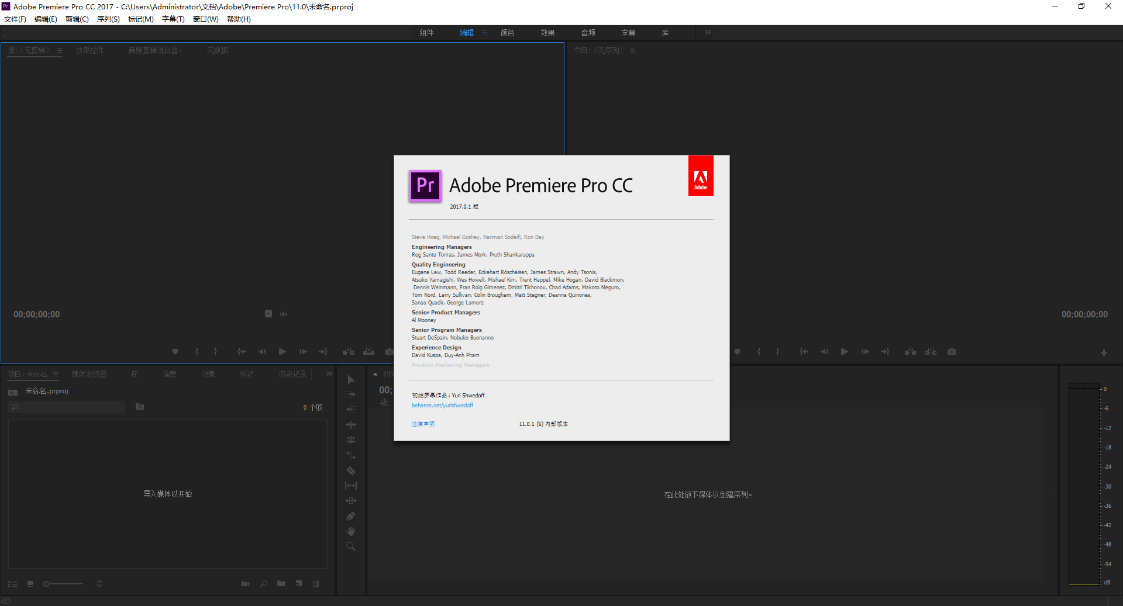Expand hidden Project panel tabs chevron
The height and width of the screenshot is (606, 1123).
pos(329,374)
